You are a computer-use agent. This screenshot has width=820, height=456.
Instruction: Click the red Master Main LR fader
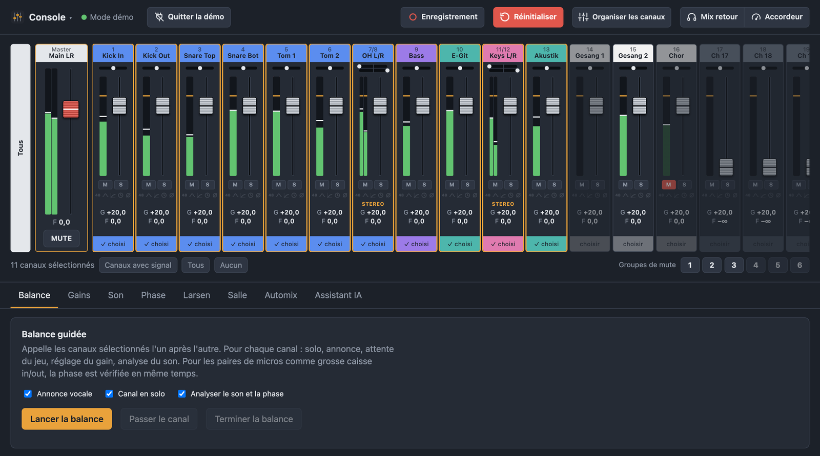point(71,109)
